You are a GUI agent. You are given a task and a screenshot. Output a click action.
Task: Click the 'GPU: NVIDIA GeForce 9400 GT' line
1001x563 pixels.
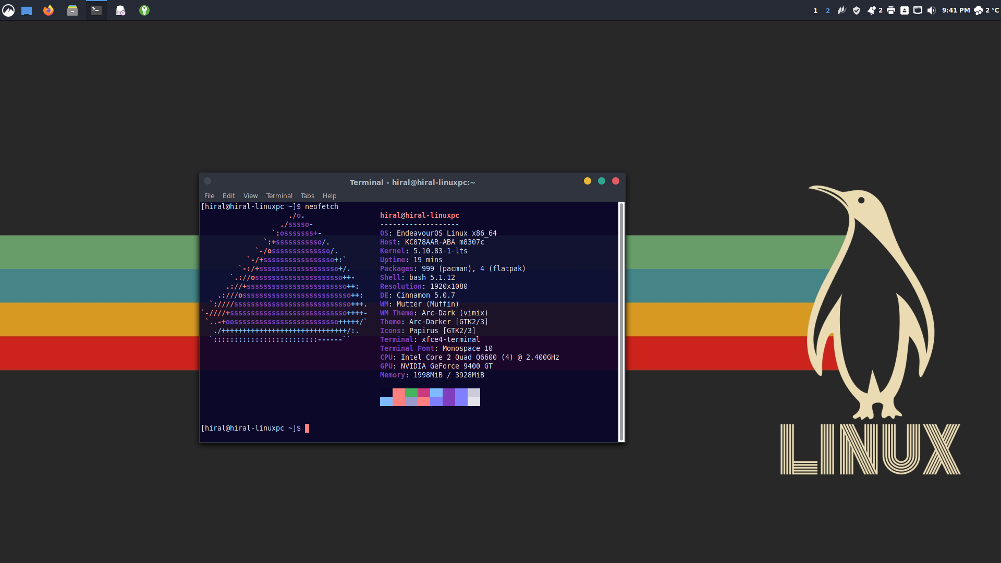436,366
